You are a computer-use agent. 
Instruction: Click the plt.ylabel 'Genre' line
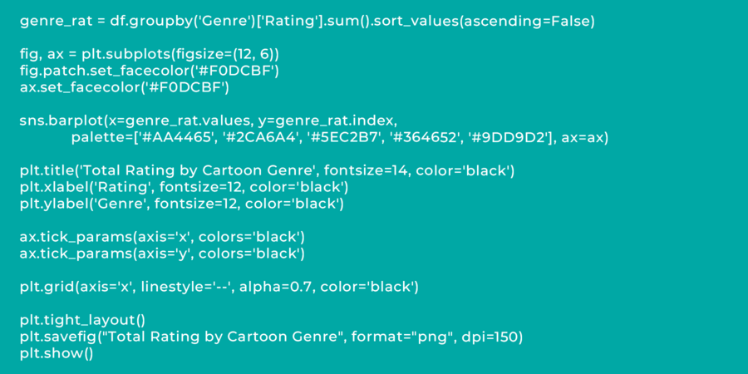(x=182, y=204)
